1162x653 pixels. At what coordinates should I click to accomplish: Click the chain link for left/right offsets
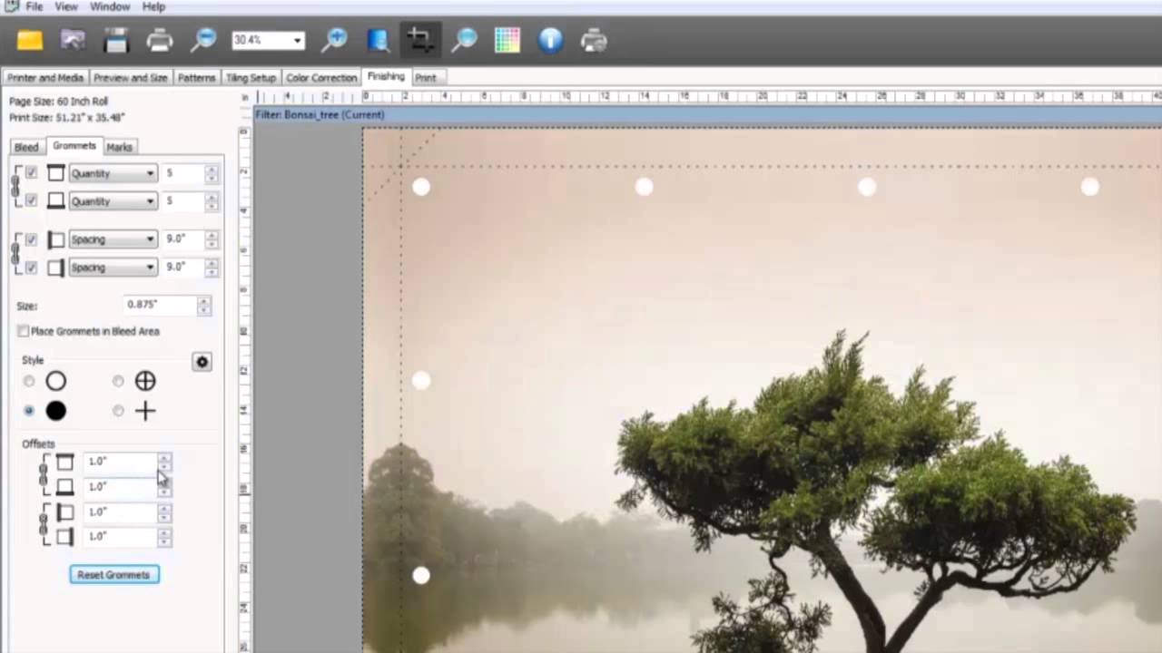pyautogui.click(x=43, y=524)
